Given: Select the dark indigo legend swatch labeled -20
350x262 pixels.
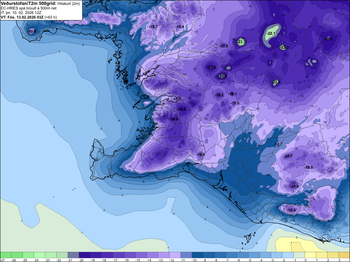Looking at the screenshot, I should [85, 255].
